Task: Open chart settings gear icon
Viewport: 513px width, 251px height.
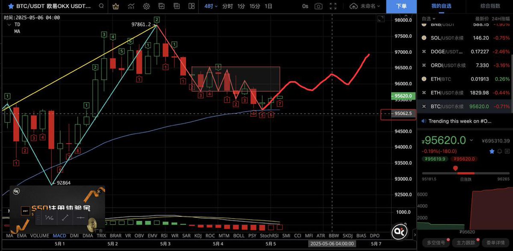Action: click(x=147, y=6)
